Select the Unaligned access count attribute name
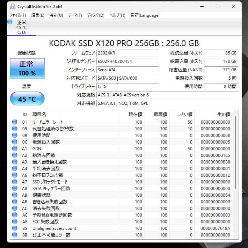The image size is (248, 248). pos(54,228)
